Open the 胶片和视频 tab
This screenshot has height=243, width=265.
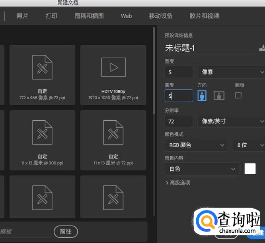pos(204,16)
